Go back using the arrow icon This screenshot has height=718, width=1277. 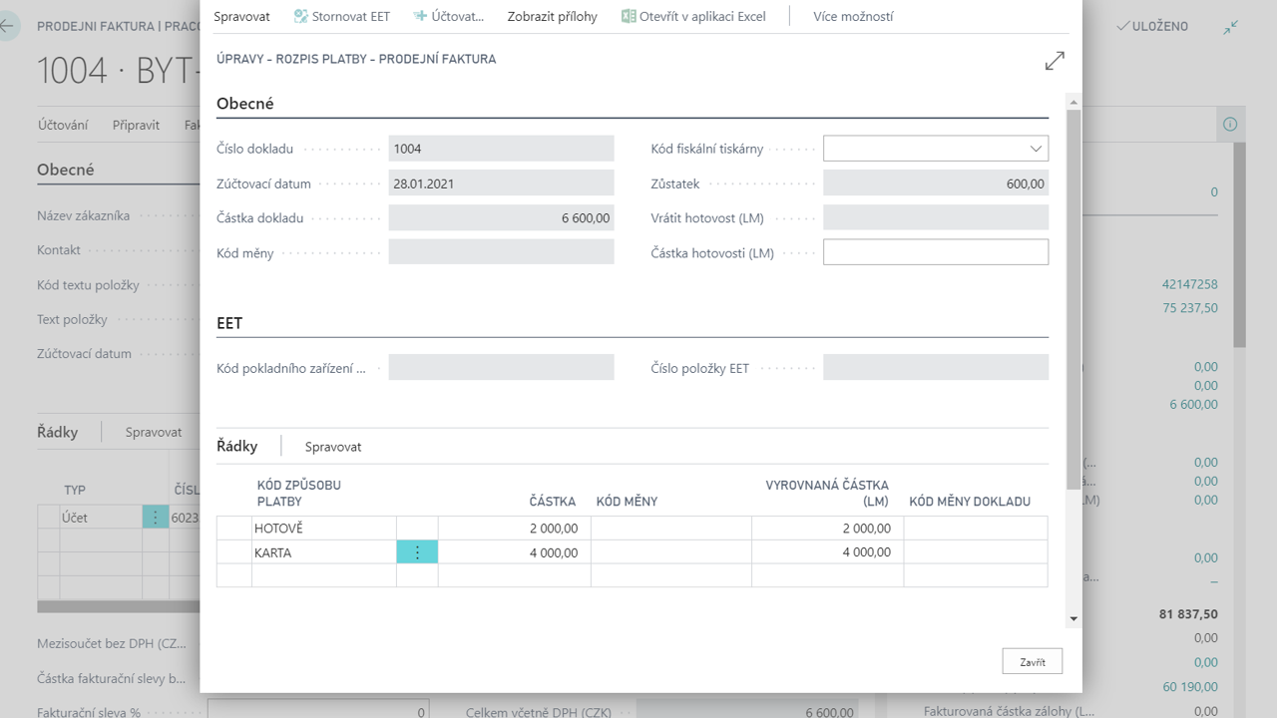point(9,26)
